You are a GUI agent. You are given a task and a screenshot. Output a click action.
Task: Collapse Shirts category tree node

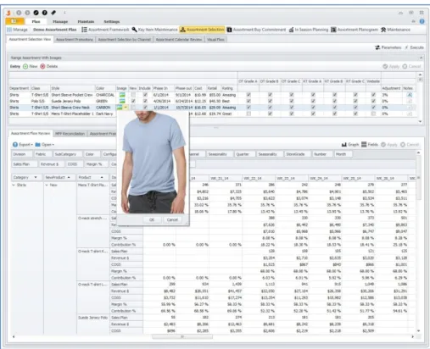click(x=14, y=185)
